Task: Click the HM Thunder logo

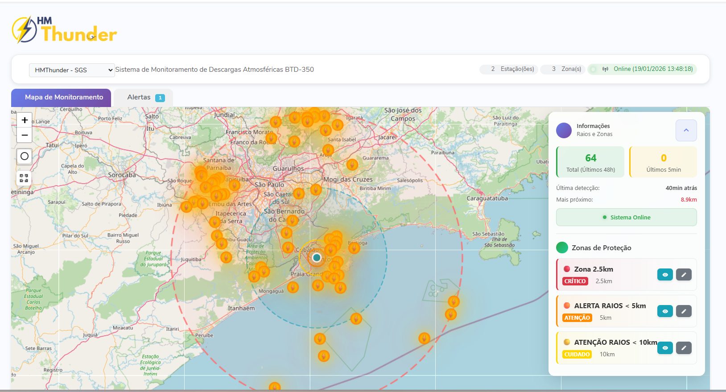Action: [64, 30]
